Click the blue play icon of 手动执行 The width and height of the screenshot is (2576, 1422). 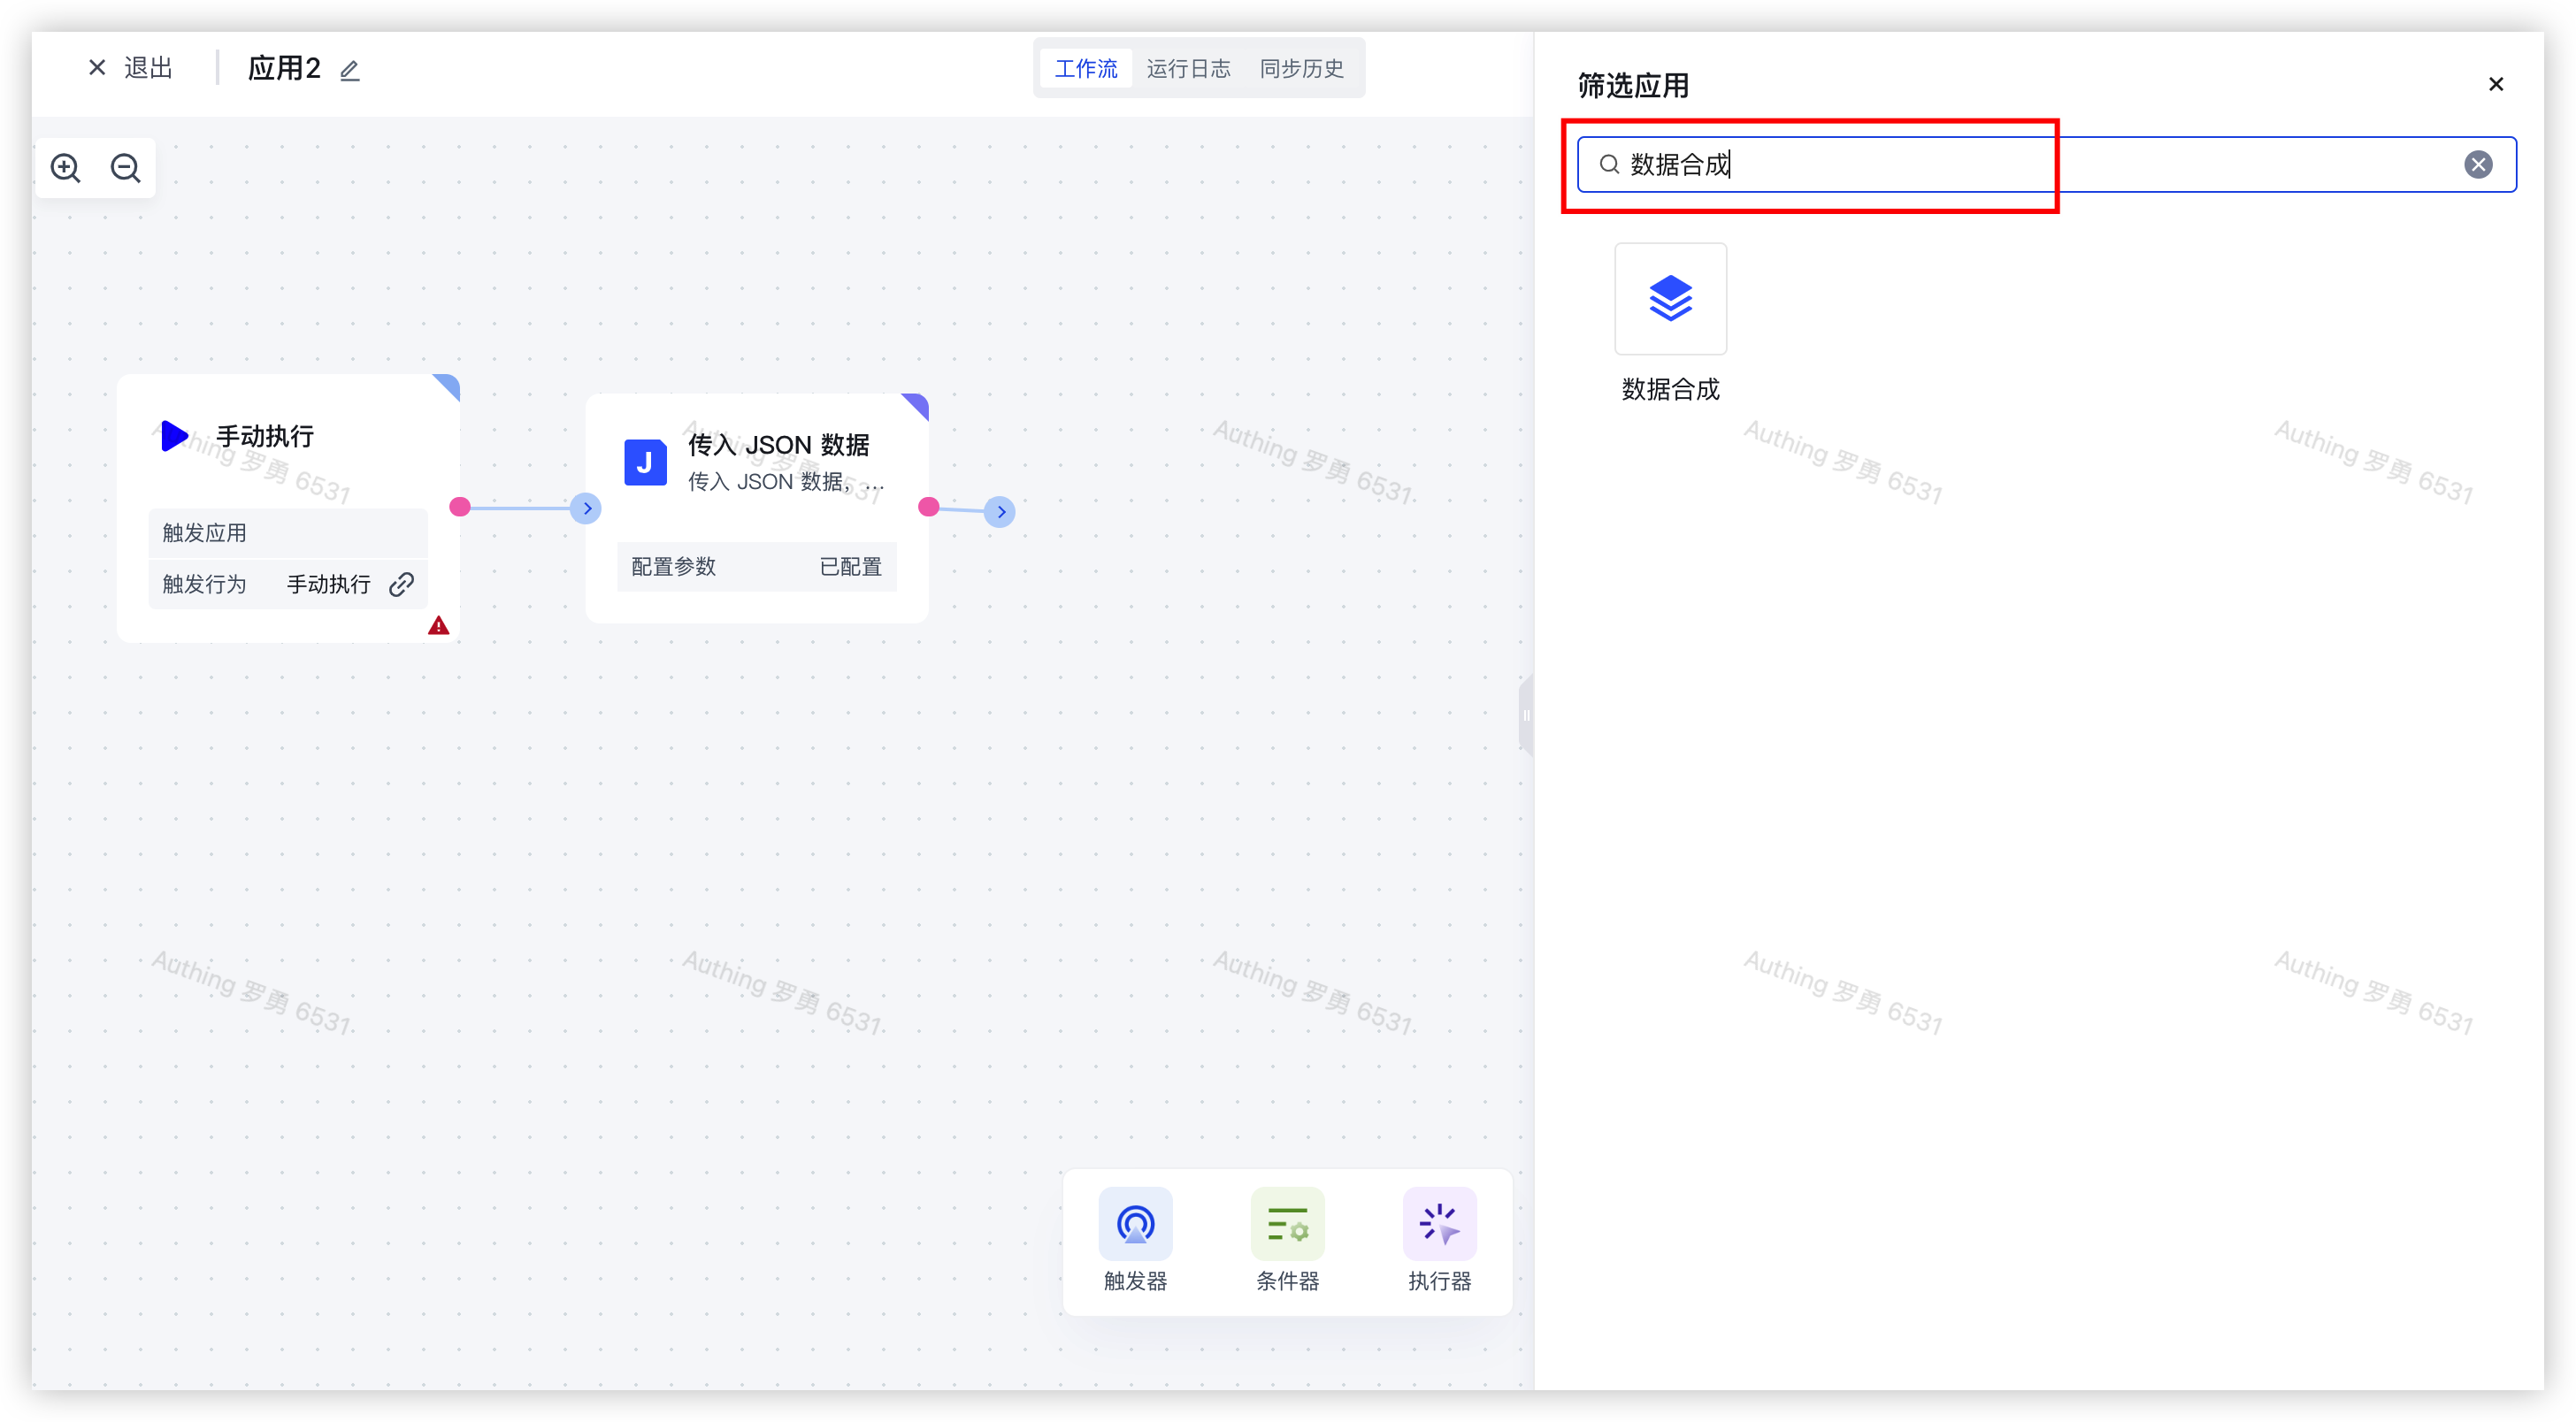[x=174, y=436]
